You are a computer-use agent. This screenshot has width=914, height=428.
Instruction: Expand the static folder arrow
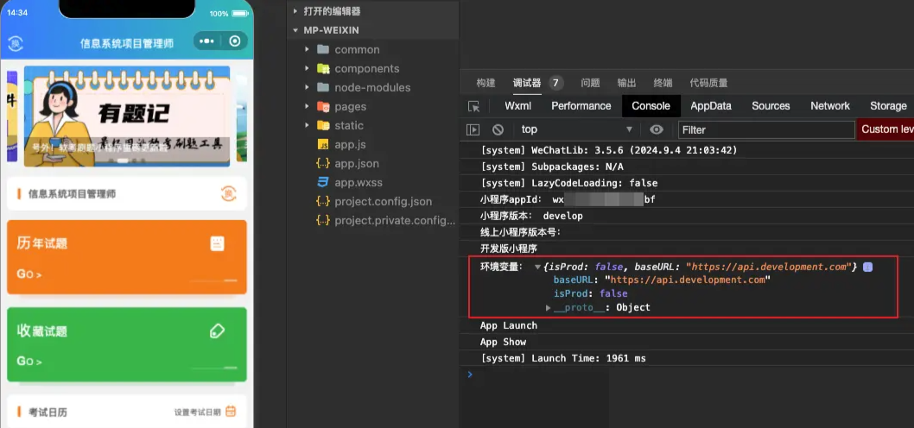[308, 125]
